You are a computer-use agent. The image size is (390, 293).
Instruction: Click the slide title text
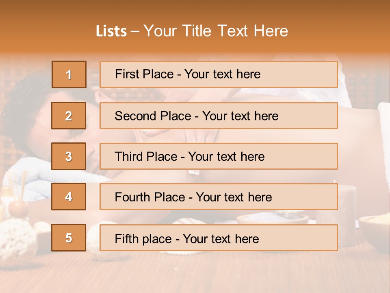point(192,31)
